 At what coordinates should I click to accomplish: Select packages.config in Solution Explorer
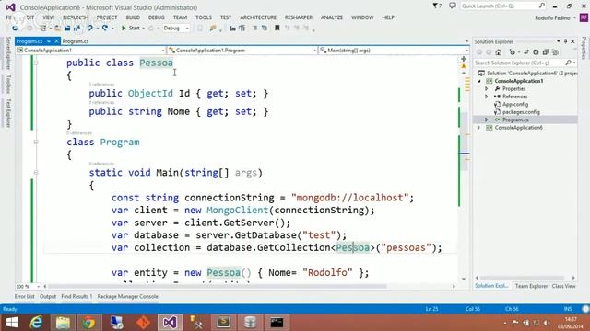[x=521, y=112]
